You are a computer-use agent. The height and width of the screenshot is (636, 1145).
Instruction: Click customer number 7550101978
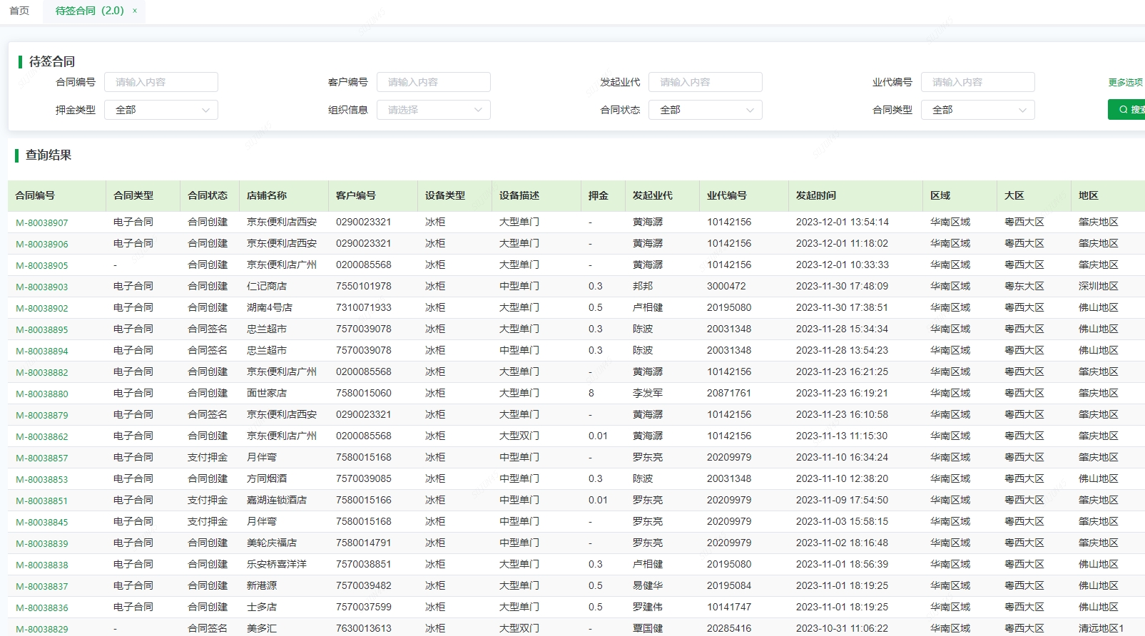point(364,286)
